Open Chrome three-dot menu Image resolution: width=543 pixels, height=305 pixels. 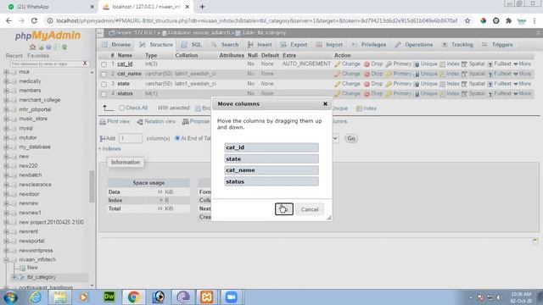click(535, 20)
